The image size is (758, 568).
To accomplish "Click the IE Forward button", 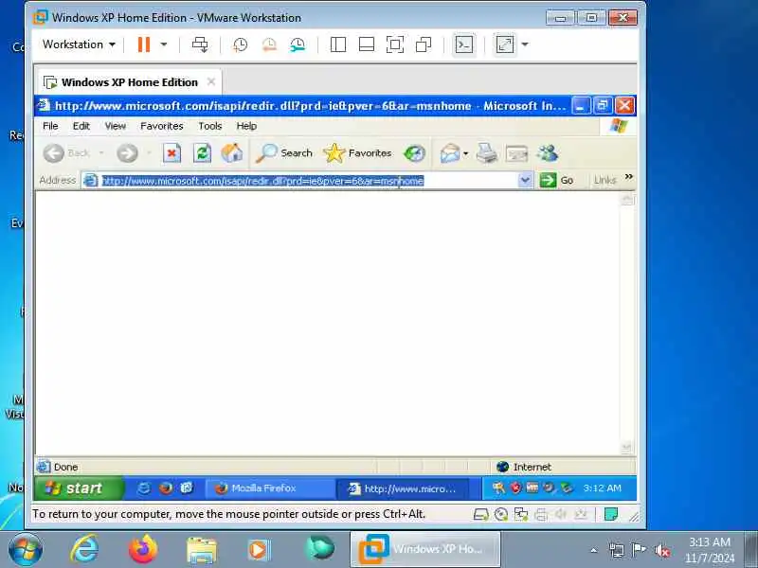I will (x=127, y=153).
